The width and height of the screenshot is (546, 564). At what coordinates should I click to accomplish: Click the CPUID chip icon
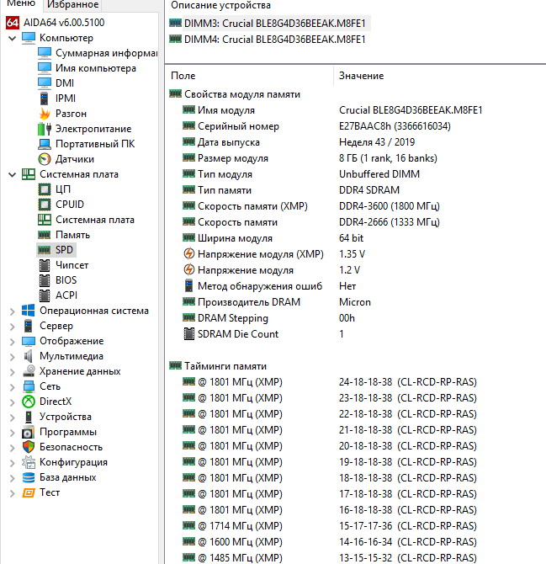click(45, 205)
